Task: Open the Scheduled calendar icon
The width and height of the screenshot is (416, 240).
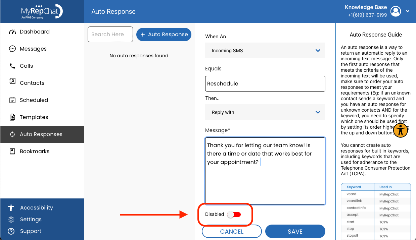Action: tap(12, 100)
